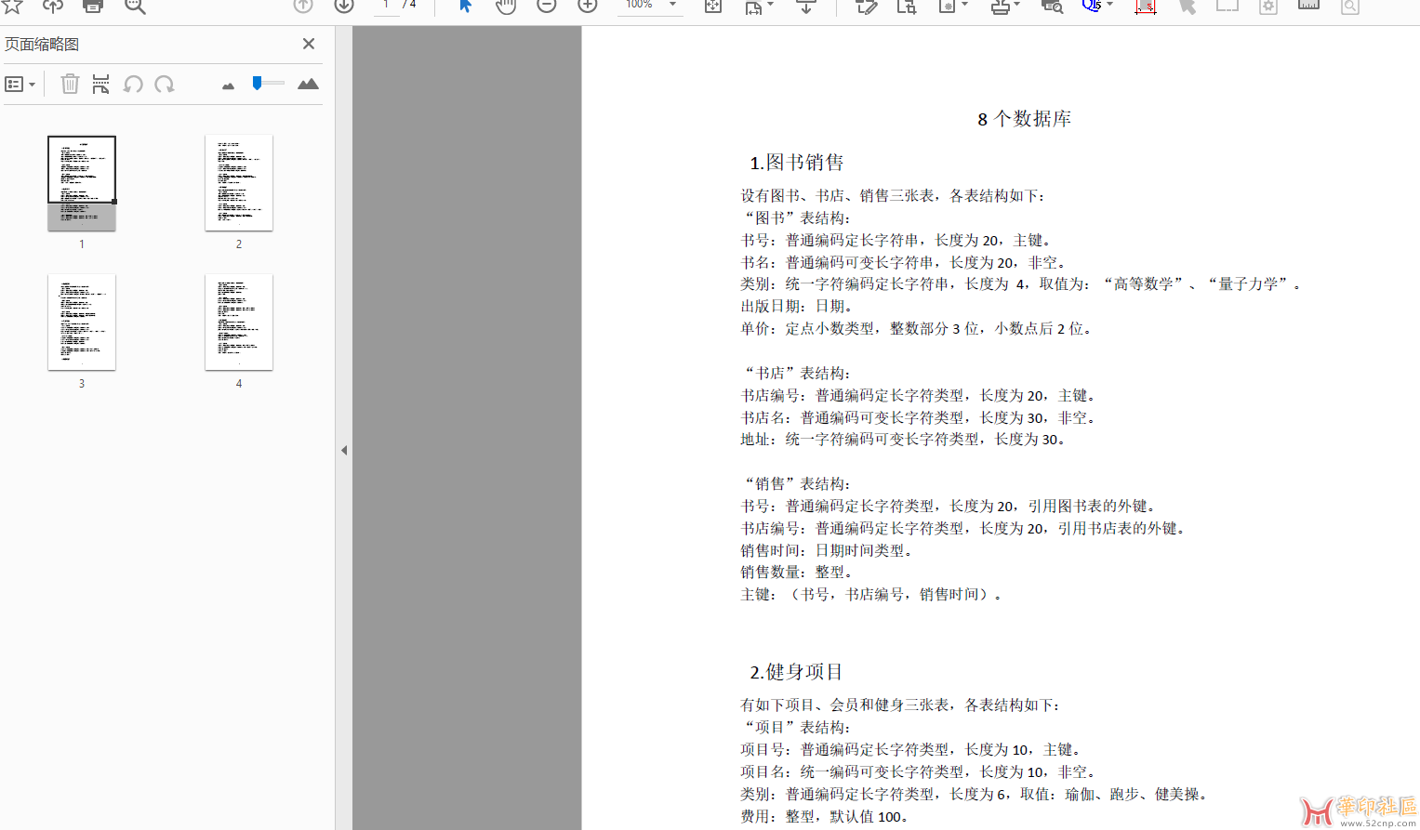The width and height of the screenshot is (1420, 830).
Task: Select page 3 thumbnail
Action: (x=82, y=322)
